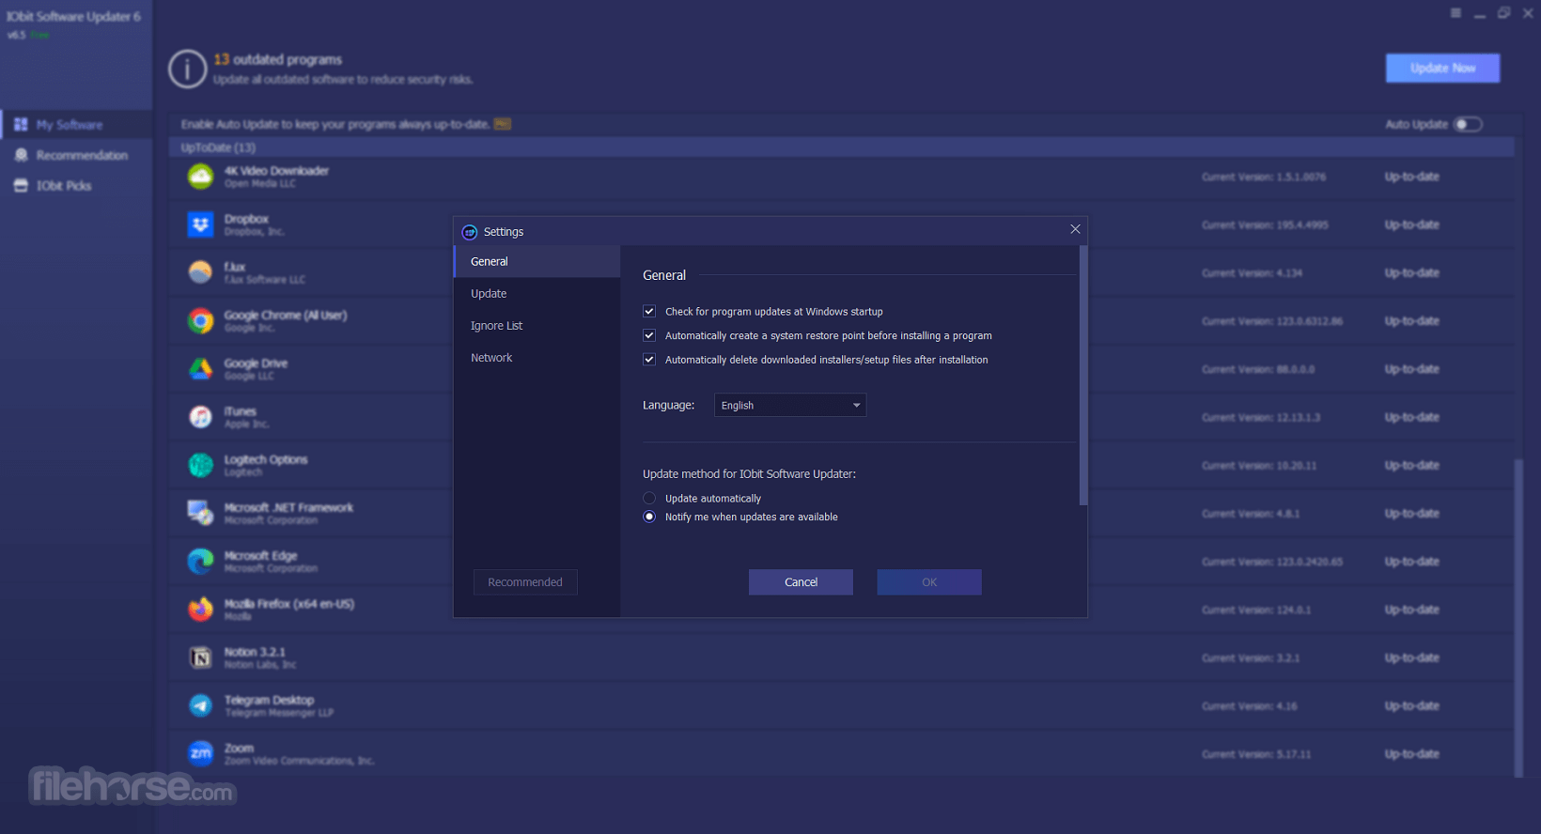Click the 4K Video Downloader app icon
The height and width of the screenshot is (834, 1541).
[200, 177]
